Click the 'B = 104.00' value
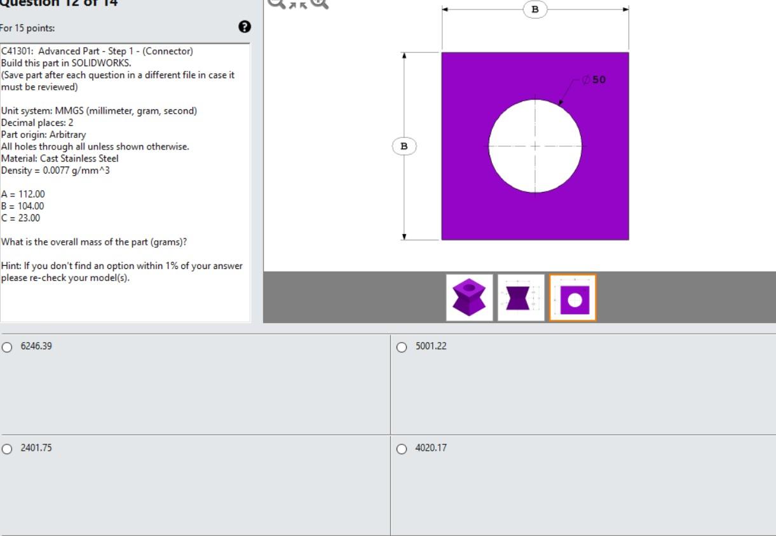This screenshot has height=536, width=776. [x=23, y=206]
